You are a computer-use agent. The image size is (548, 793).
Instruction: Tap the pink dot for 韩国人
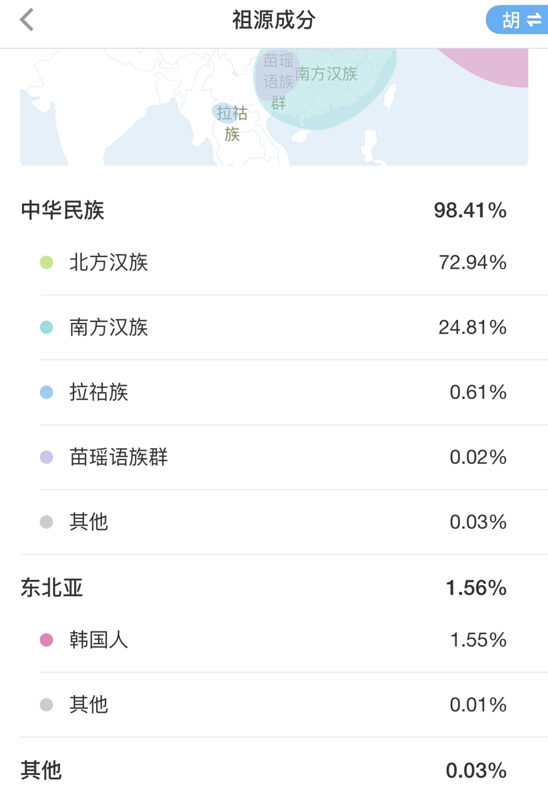(46, 640)
